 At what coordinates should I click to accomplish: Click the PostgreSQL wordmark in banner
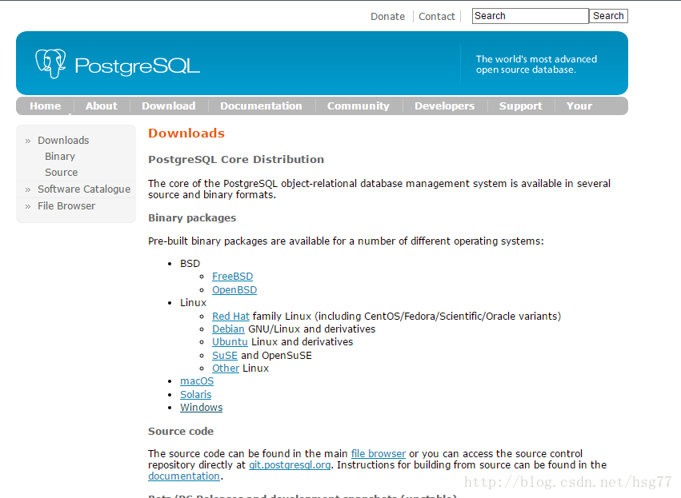pyautogui.click(x=138, y=66)
